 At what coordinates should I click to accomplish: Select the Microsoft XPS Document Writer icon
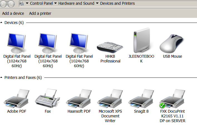pos(110,98)
